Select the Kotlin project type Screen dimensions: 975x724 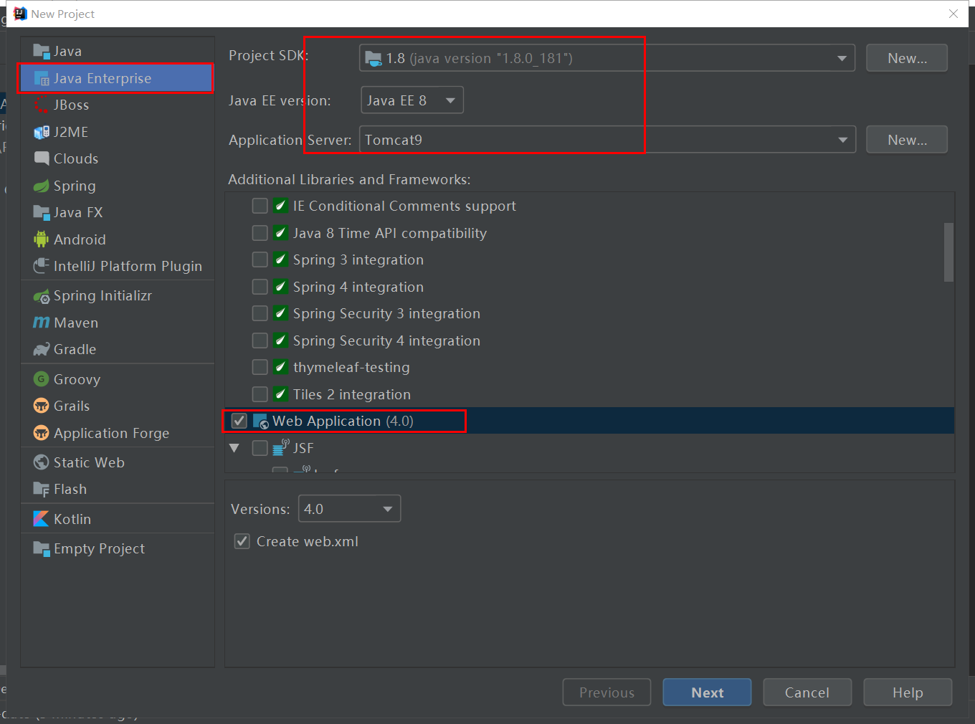tap(118, 519)
